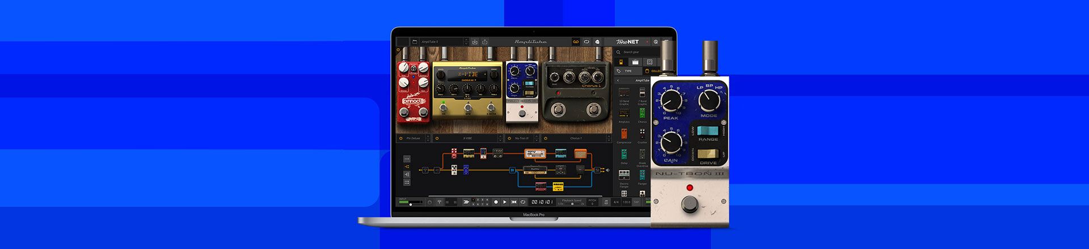Select the three-way split routing icon

[x=407, y=175]
